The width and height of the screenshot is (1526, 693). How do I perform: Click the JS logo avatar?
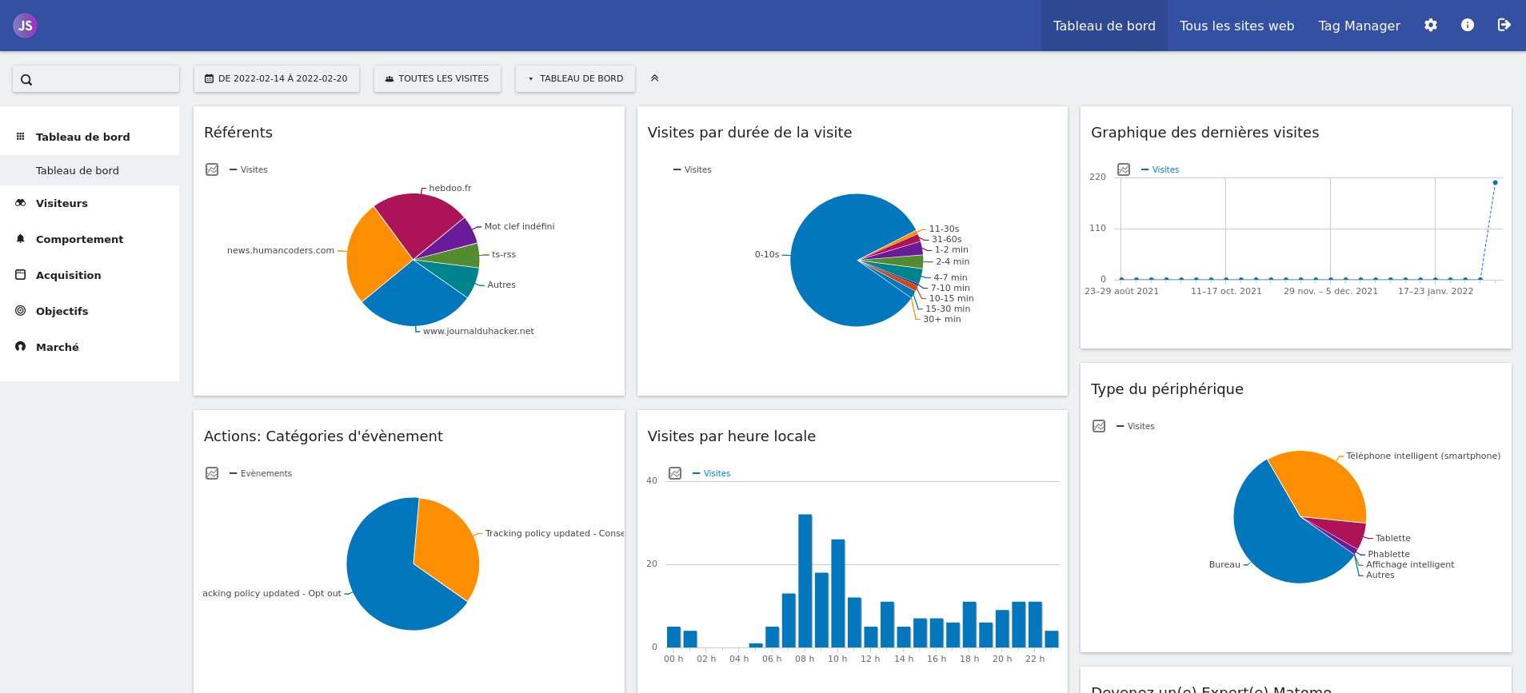tap(25, 26)
